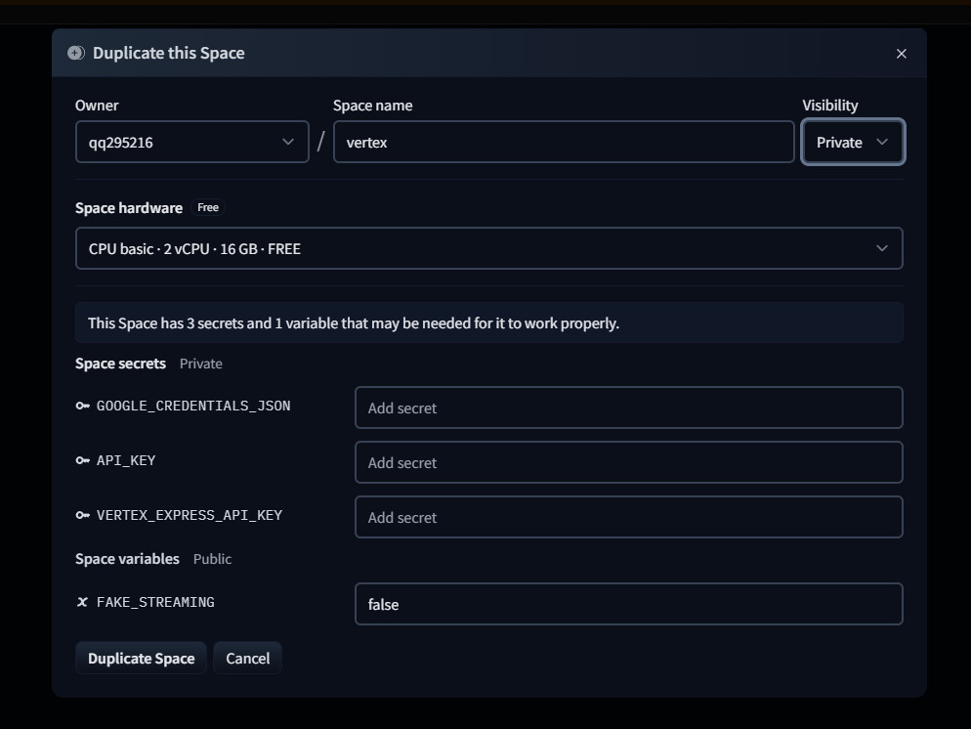
Task: Open the Space hardware selection dropdown
Action: (x=488, y=248)
